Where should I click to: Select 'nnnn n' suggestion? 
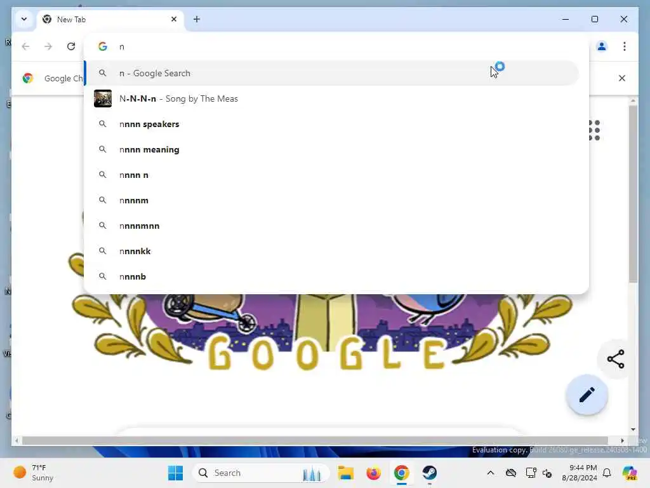(x=331, y=175)
